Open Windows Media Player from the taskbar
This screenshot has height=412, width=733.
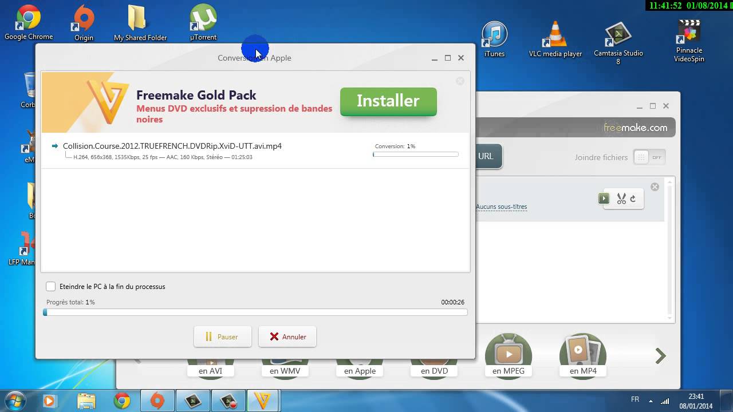tap(50, 401)
